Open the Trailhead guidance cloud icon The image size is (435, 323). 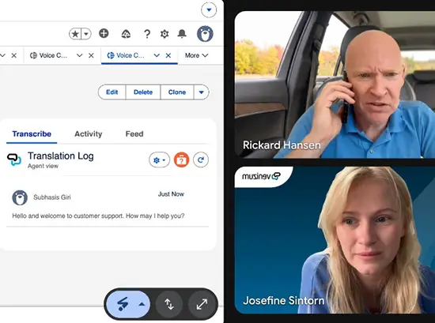tap(126, 34)
